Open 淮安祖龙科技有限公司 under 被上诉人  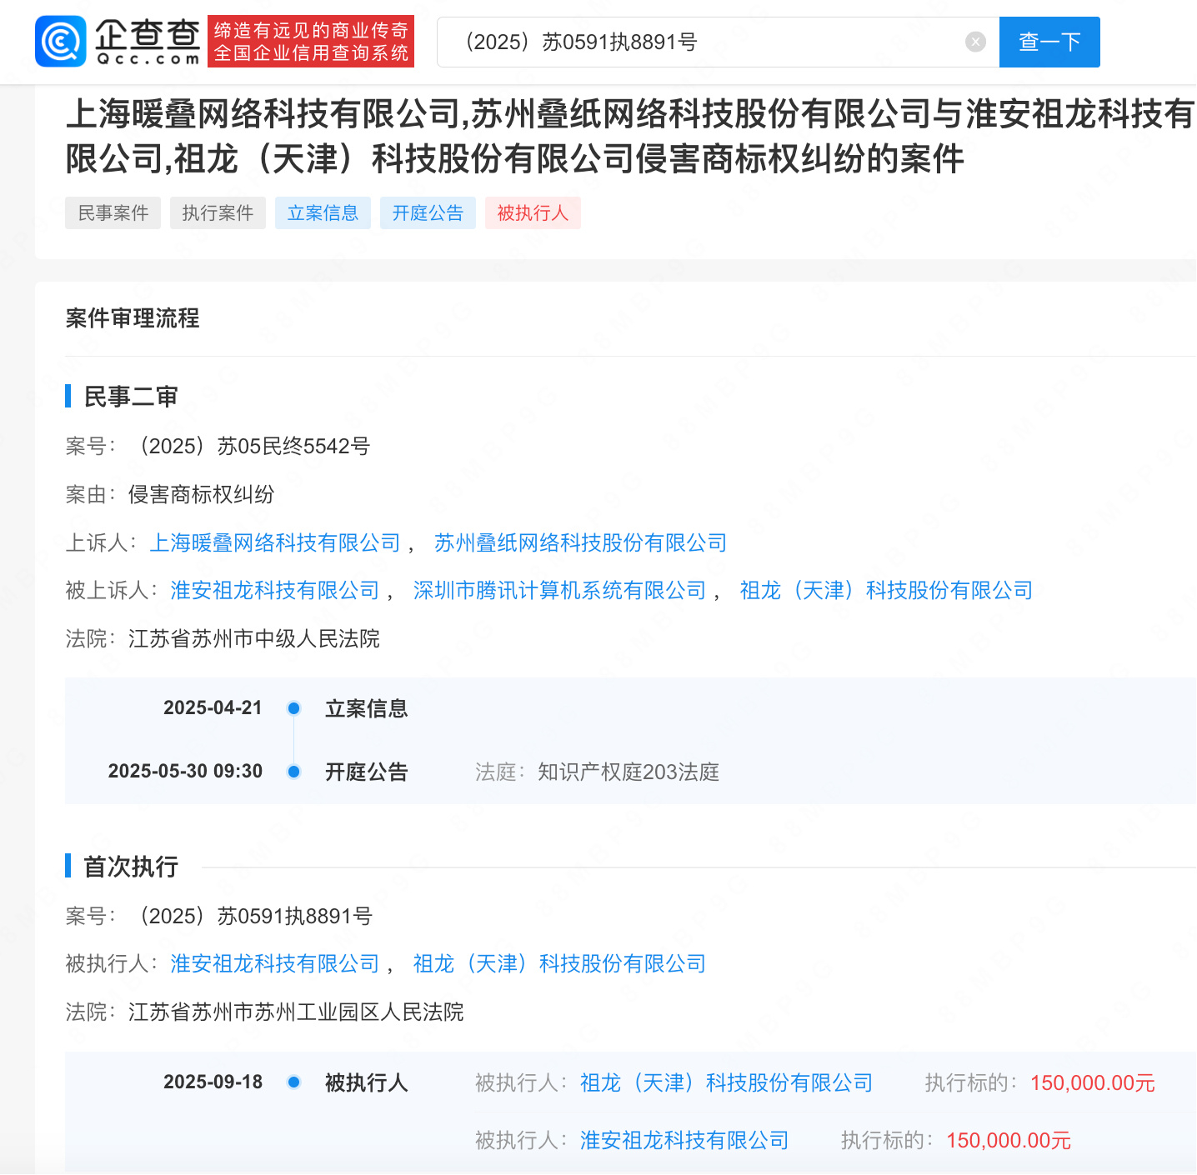coord(275,591)
